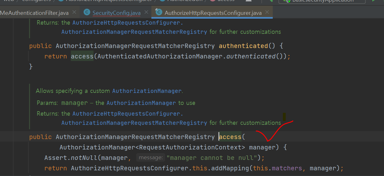The width and height of the screenshot is (384, 176).
Task: Switch to the MeAuthenticationFilter.java tab
Action: tap(34, 13)
